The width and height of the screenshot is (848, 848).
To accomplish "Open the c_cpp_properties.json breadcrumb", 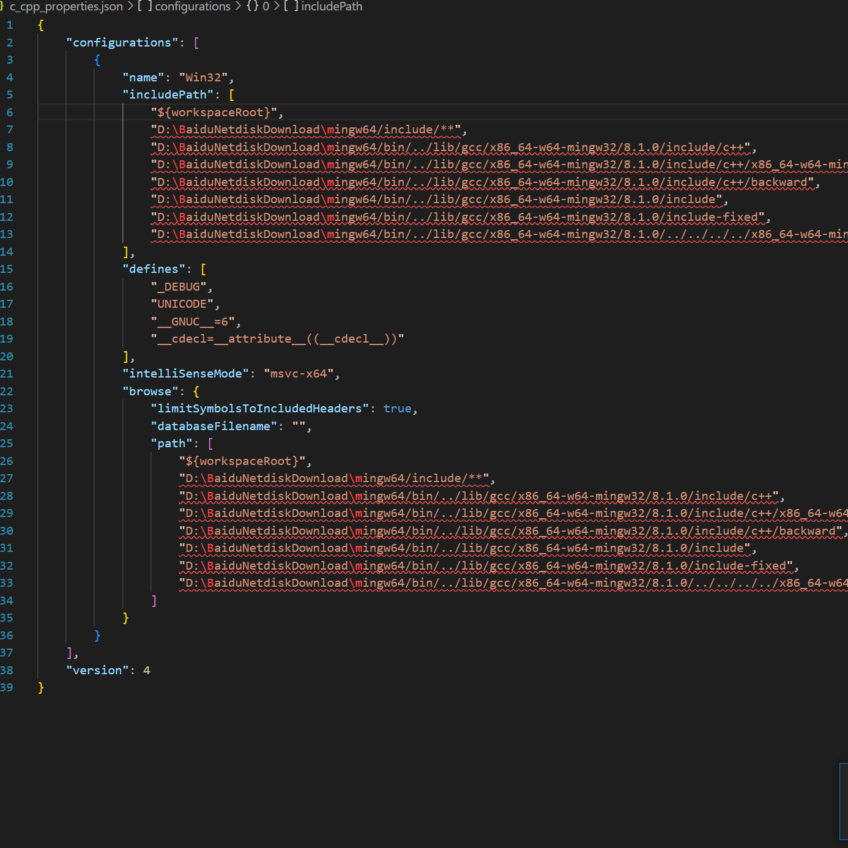I will 66,7.
